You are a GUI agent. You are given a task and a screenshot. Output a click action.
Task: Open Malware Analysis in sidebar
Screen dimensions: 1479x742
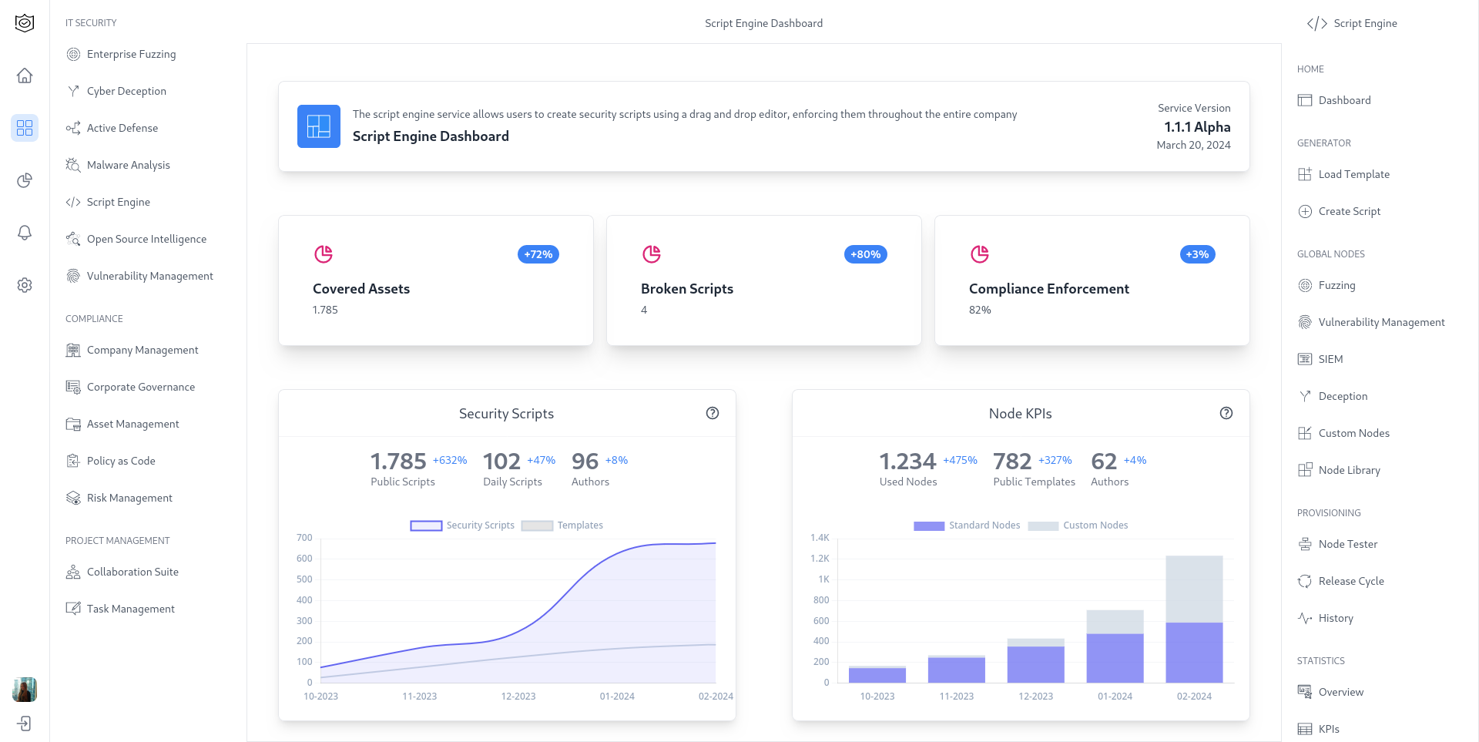(x=128, y=165)
